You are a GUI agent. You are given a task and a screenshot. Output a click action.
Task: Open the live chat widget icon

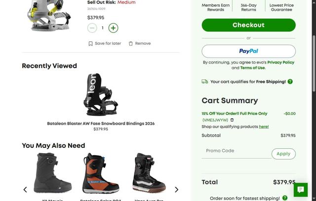coord(301,190)
